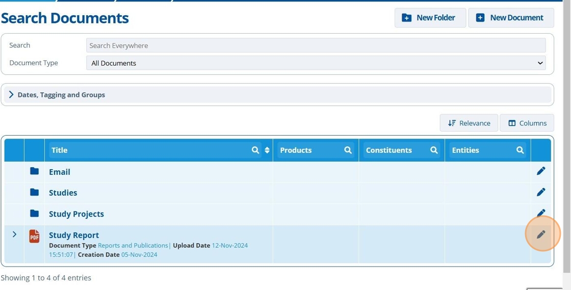Edit the Studies folder with its pencil icon
The height and width of the screenshot is (290, 571).
point(541,192)
